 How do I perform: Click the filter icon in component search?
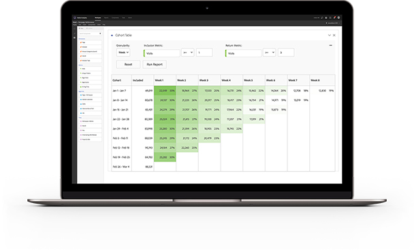click(100, 33)
